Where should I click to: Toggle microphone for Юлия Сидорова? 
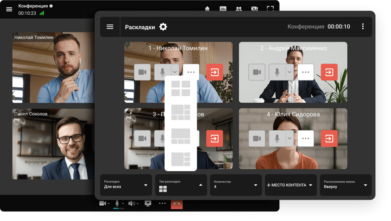coord(277,138)
